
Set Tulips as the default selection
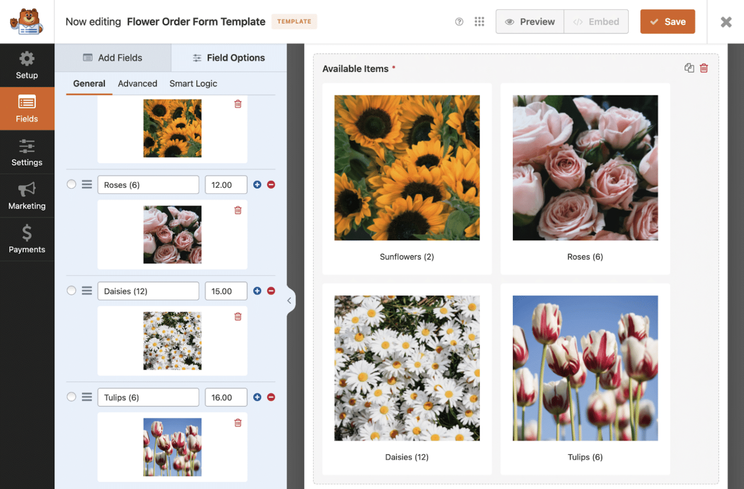tap(71, 397)
